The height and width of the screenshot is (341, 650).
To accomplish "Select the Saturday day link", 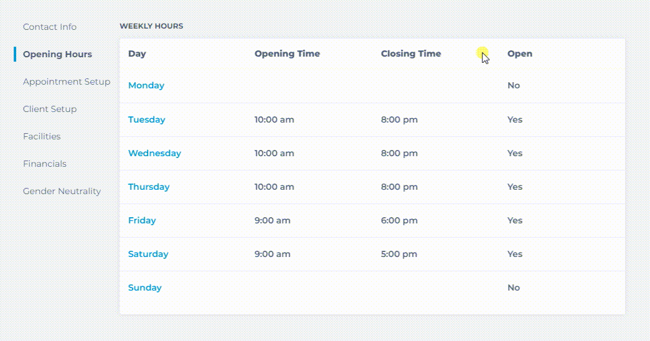I will point(148,254).
